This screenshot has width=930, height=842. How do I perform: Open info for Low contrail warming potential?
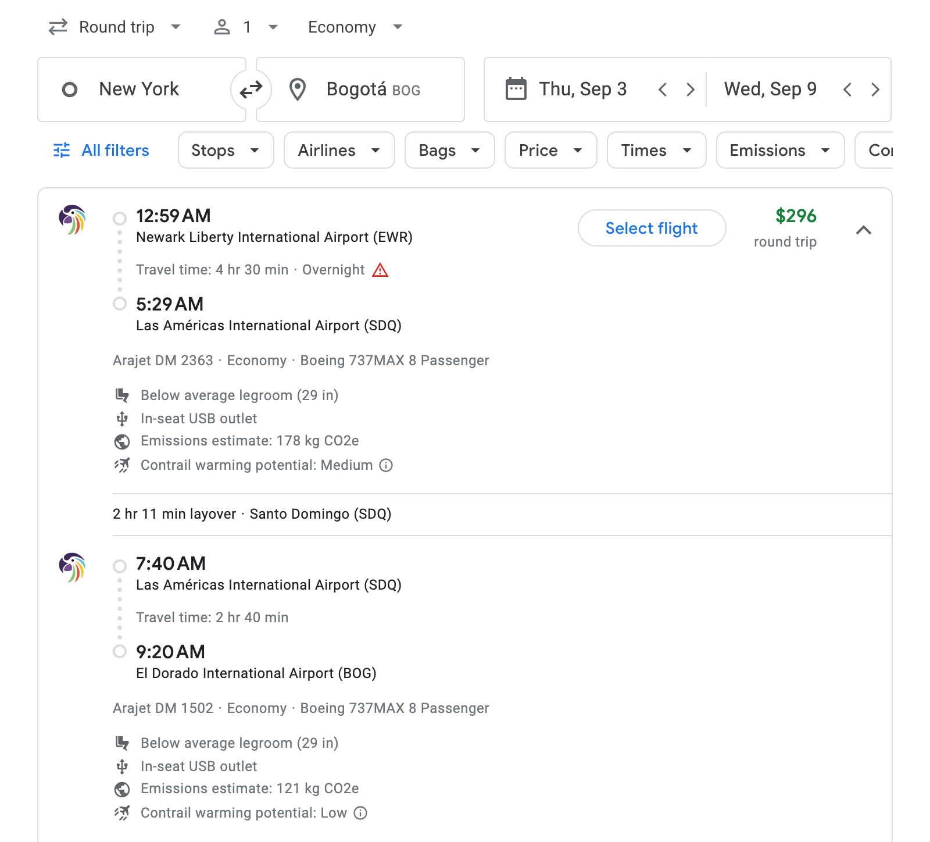pyautogui.click(x=360, y=813)
